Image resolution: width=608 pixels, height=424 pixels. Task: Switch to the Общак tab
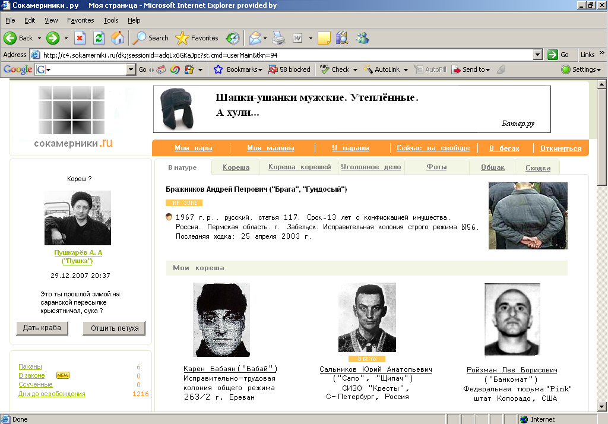[x=493, y=167]
